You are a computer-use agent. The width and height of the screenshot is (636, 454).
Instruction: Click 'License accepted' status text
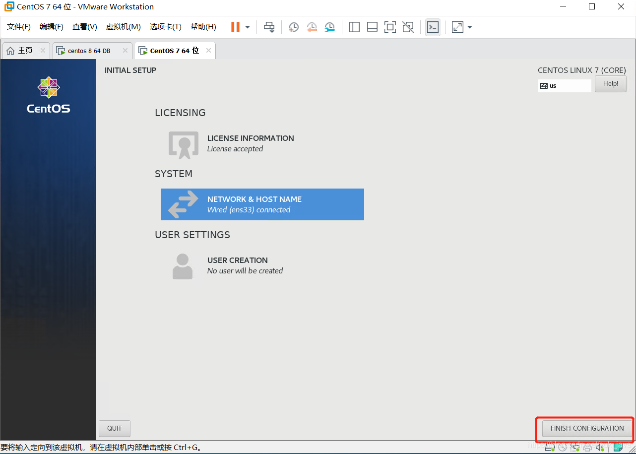click(235, 149)
